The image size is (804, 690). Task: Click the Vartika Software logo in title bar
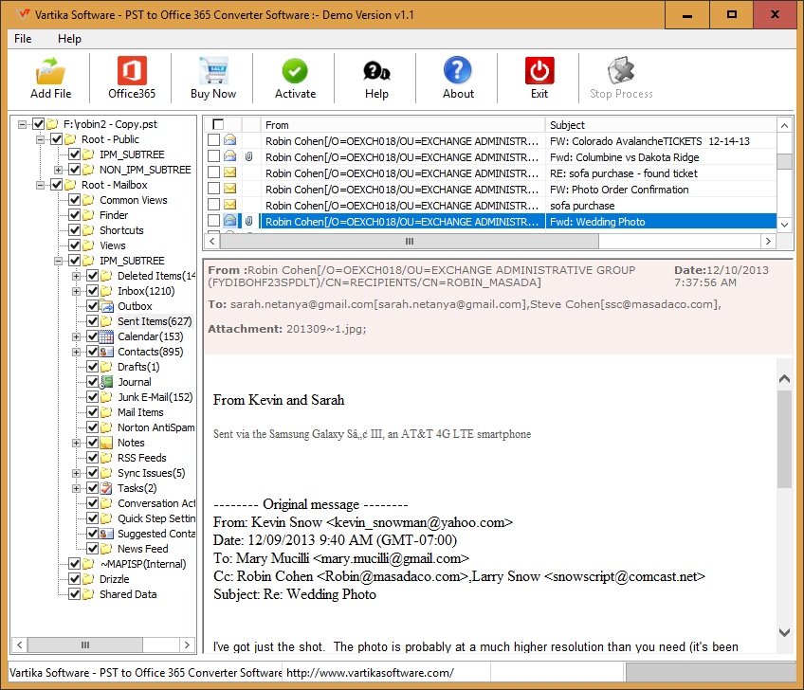(x=23, y=14)
